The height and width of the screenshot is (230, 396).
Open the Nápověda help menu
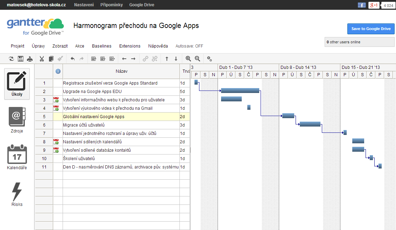pyautogui.click(x=158, y=46)
